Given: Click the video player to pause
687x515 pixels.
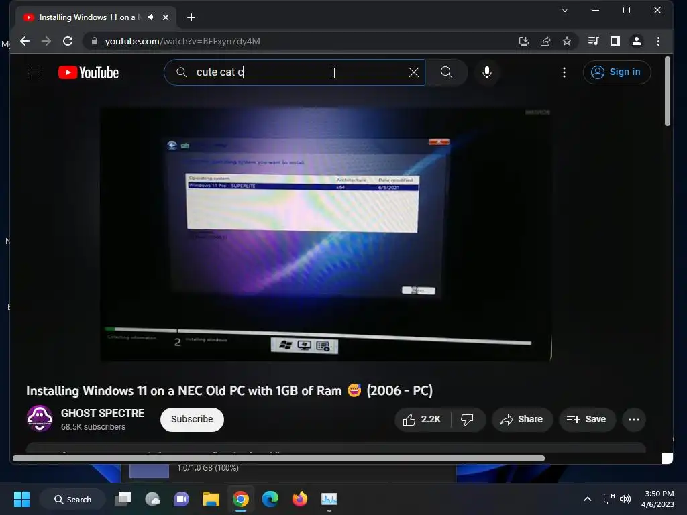Looking at the screenshot, I should pos(326,234).
